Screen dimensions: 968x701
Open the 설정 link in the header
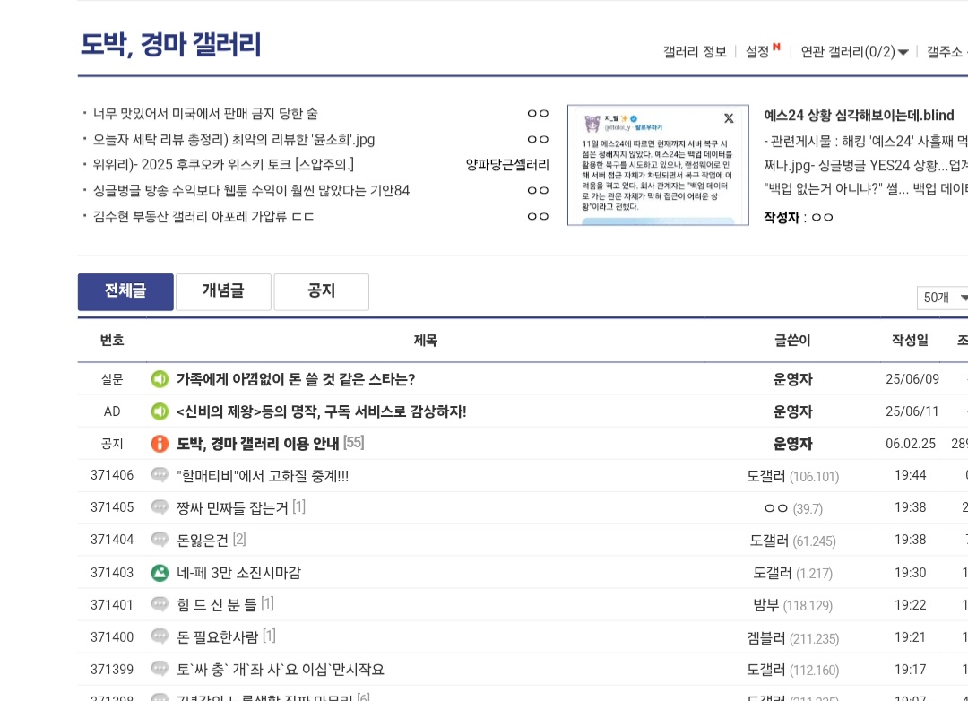click(758, 52)
